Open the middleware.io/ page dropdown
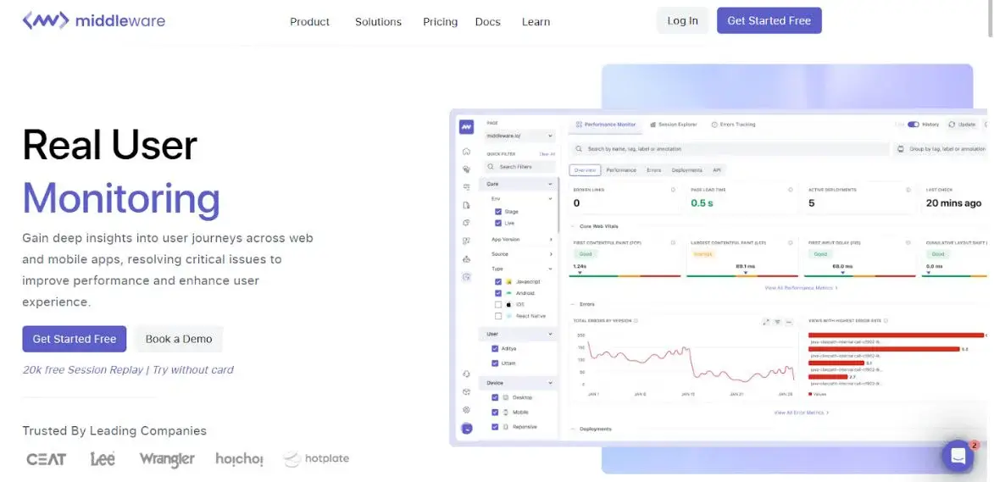This screenshot has width=994, height=482. click(x=519, y=136)
